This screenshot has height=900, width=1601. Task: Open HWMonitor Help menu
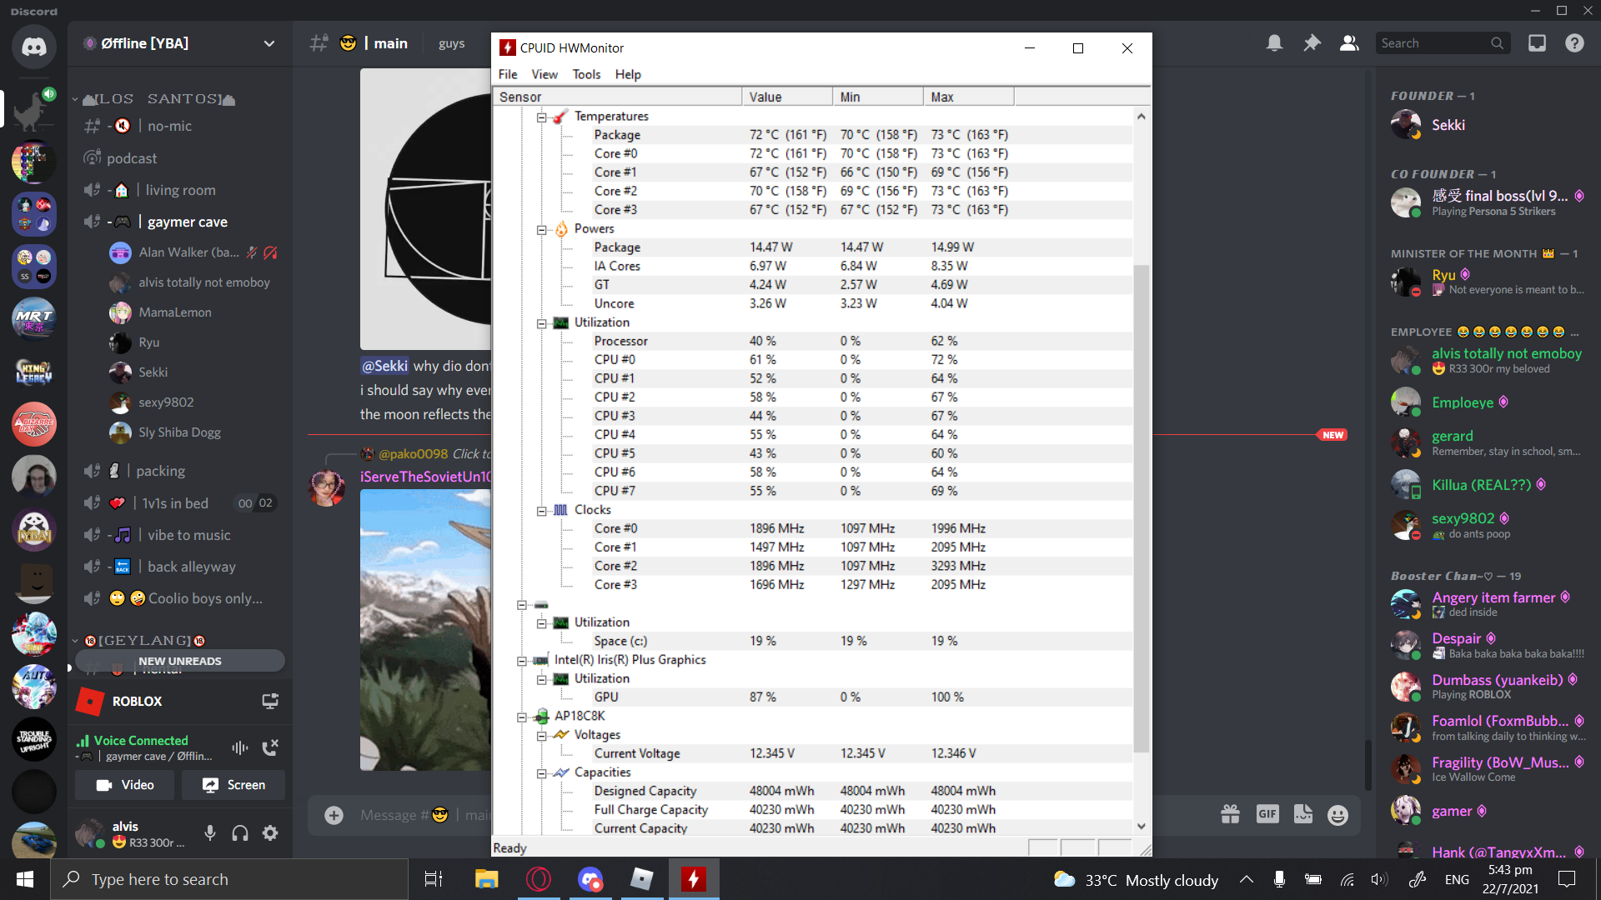[628, 74]
